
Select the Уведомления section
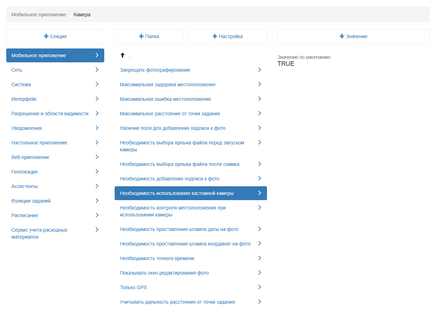tap(26, 128)
